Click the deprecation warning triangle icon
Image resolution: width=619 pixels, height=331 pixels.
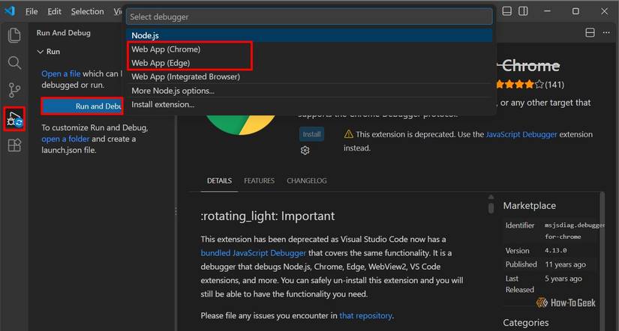(349, 134)
